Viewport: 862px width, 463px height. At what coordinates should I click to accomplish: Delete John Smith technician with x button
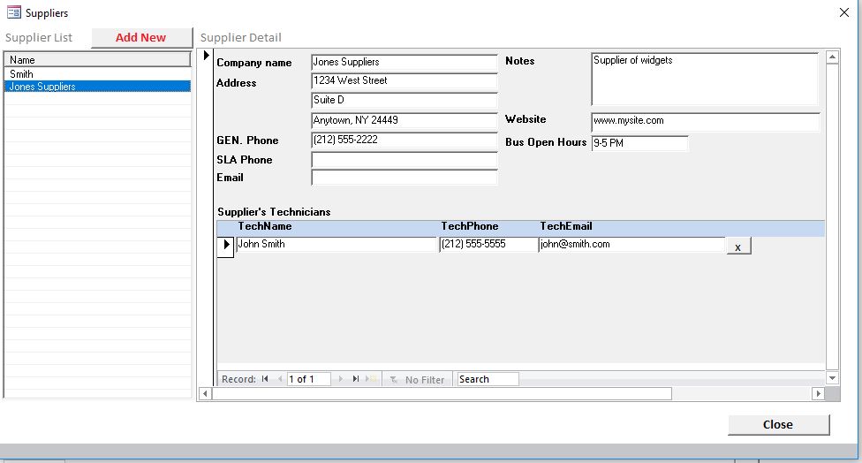coord(738,247)
